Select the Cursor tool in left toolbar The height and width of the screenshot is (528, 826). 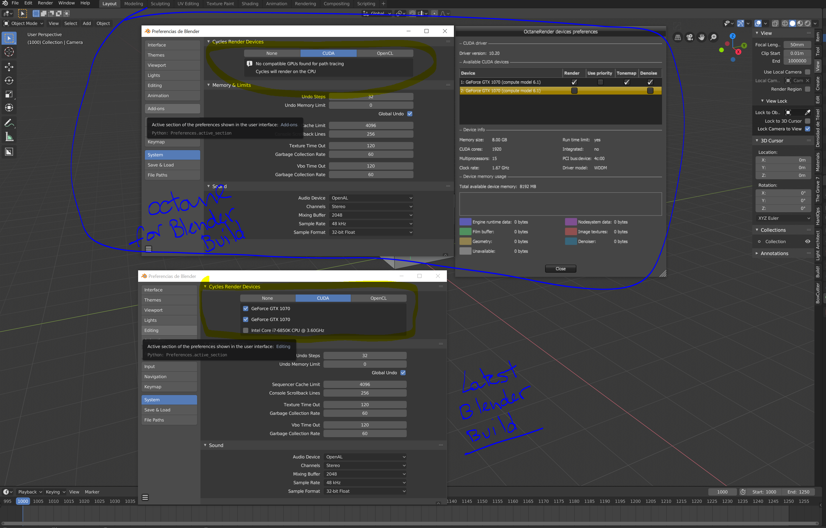9,52
